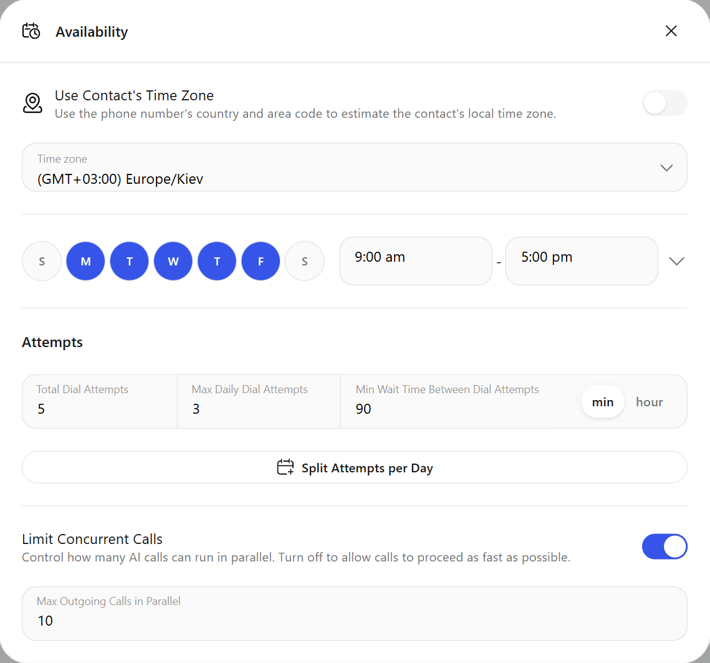710x663 pixels.
Task: Deselect Tuesday day circle
Action: pos(130,261)
